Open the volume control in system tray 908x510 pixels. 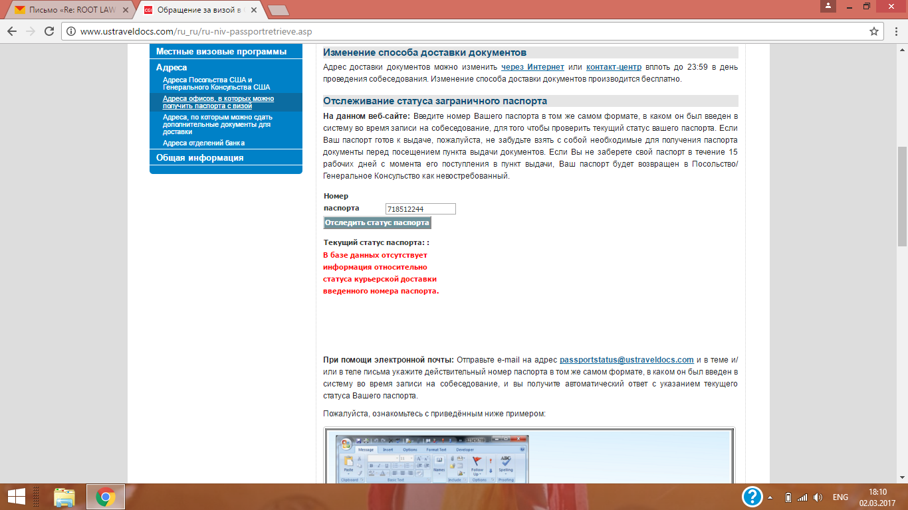pyautogui.click(x=818, y=497)
